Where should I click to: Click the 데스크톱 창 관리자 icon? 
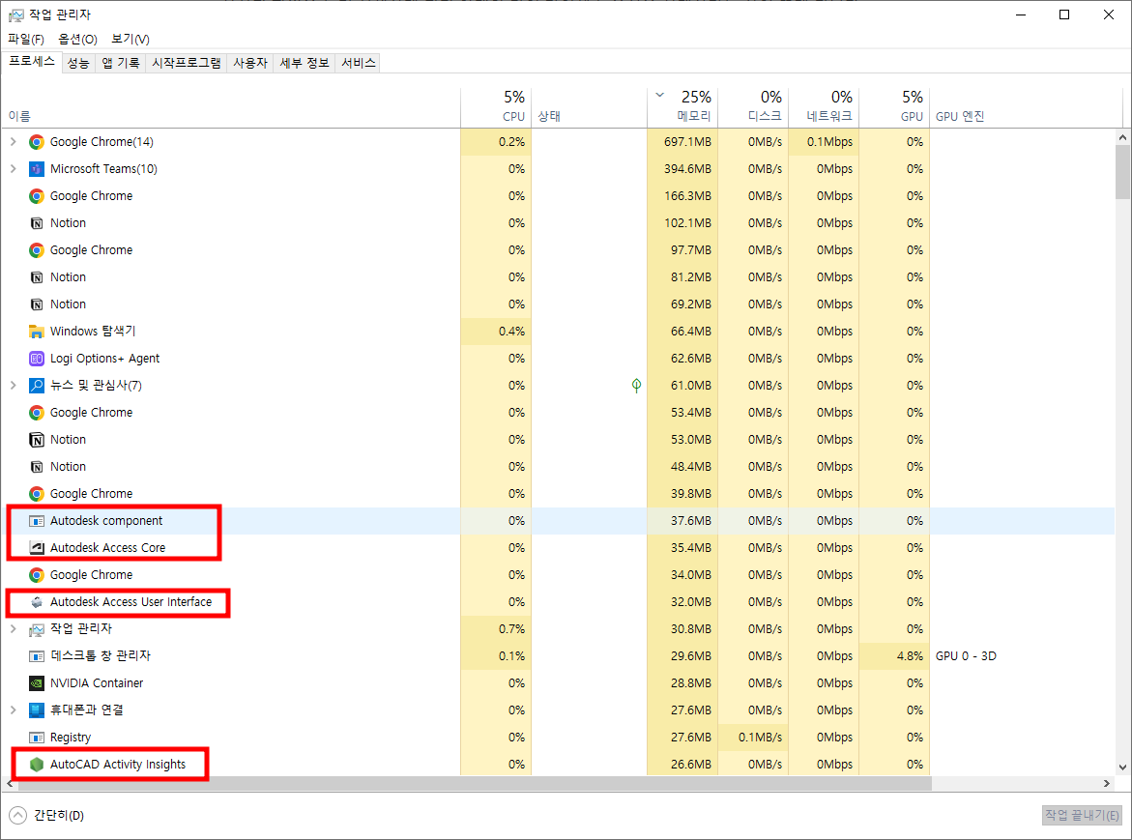point(36,656)
